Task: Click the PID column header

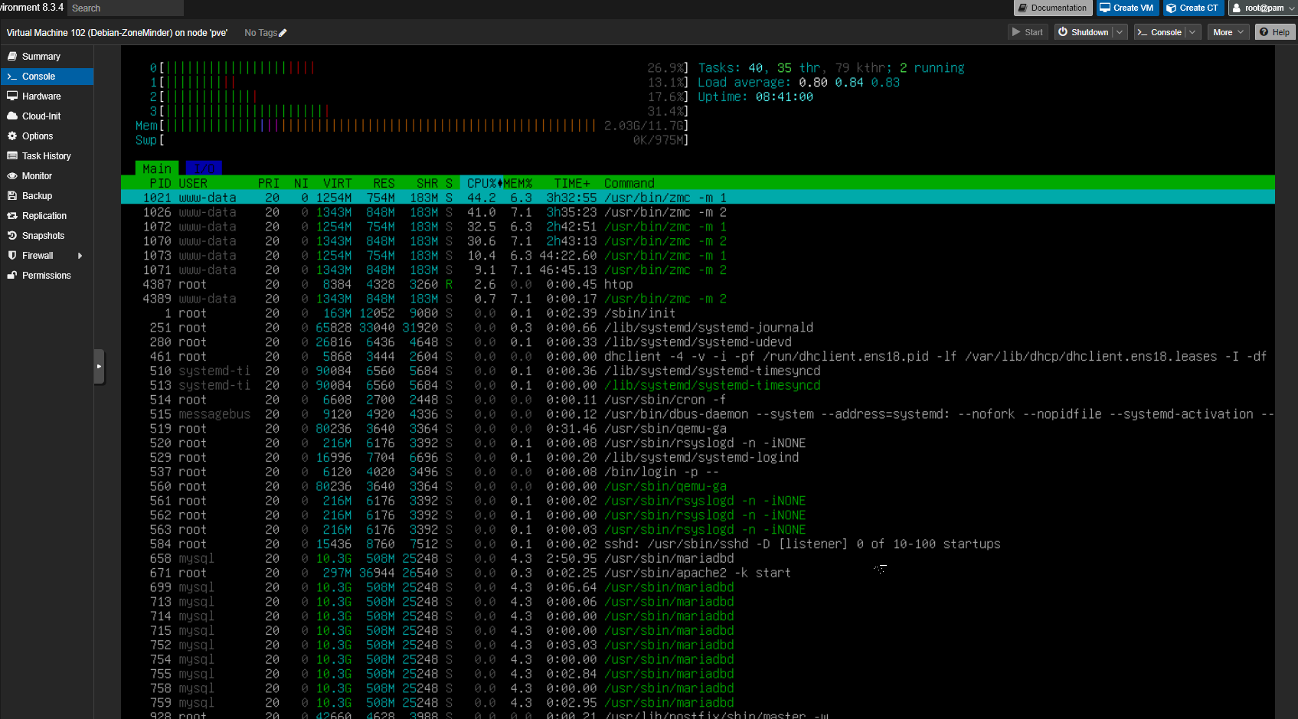Action: (x=160, y=184)
